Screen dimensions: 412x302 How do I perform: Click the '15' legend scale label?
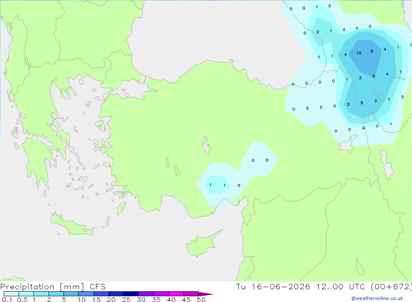click(96, 300)
